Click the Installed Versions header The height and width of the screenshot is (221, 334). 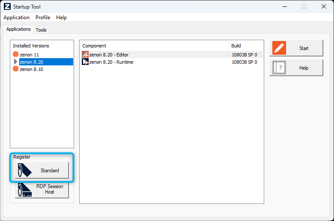point(42,46)
